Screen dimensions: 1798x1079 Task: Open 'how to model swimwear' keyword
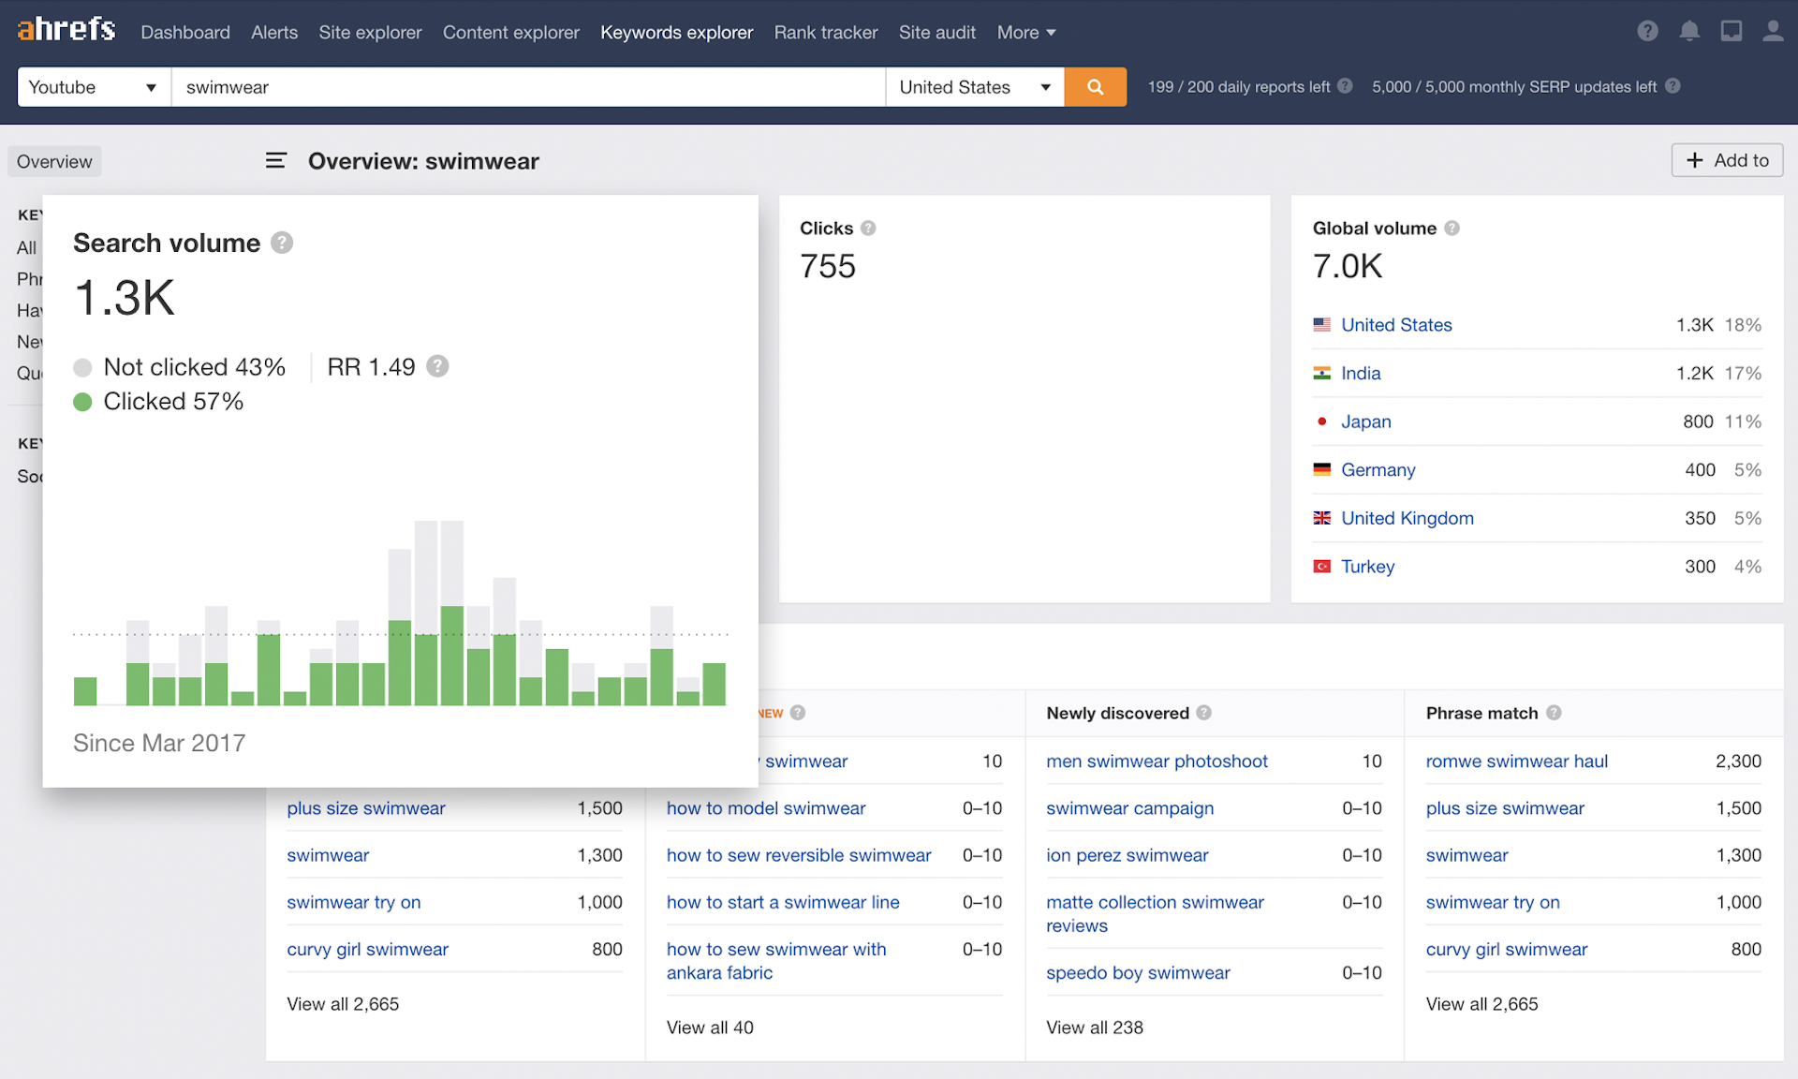pos(766,808)
